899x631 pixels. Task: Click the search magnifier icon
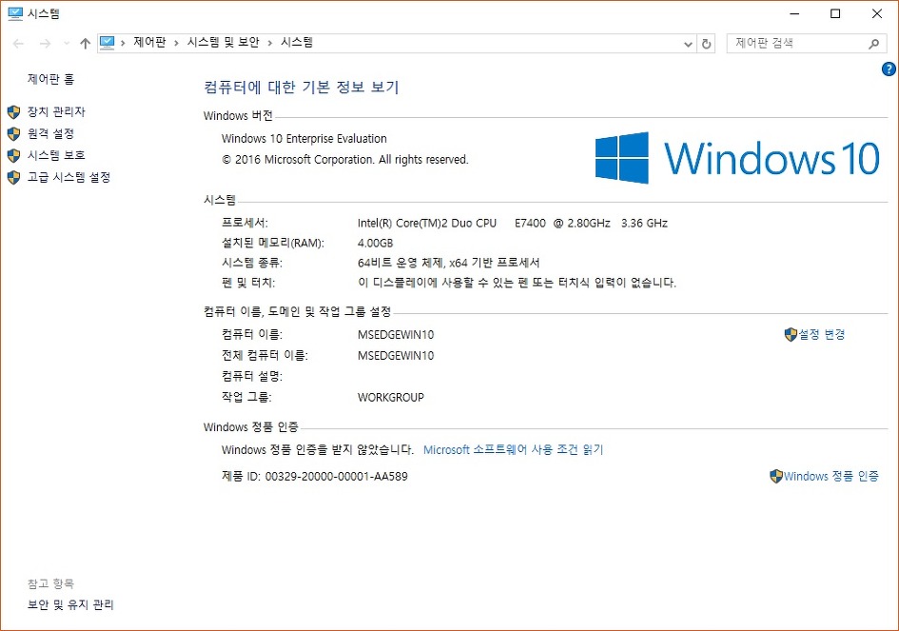click(873, 44)
